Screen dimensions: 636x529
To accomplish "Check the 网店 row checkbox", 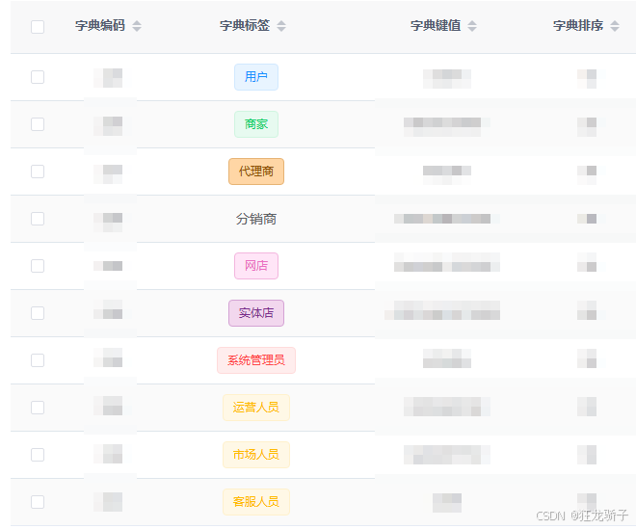I will coord(38,266).
